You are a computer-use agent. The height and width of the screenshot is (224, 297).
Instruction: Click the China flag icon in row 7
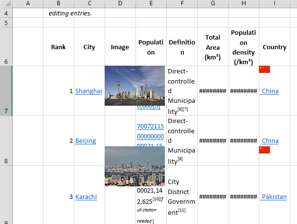pyautogui.click(x=264, y=70)
